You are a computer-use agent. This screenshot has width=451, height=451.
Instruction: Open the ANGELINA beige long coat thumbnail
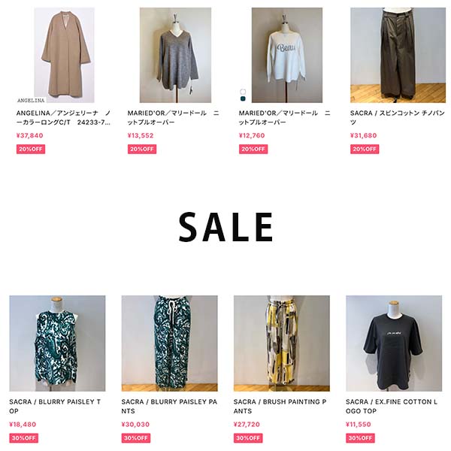[x=64, y=55]
